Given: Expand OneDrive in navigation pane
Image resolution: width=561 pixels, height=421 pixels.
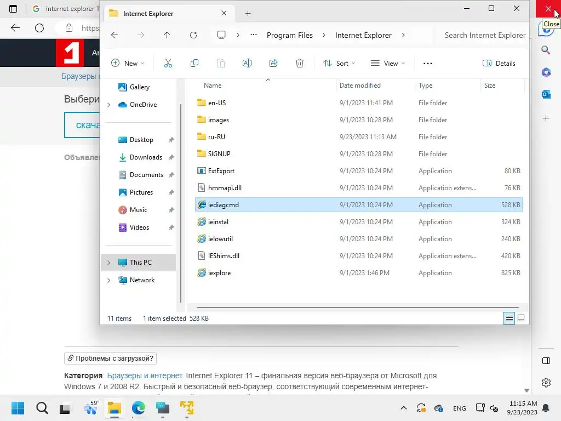Looking at the screenshot, I should 109,105.
